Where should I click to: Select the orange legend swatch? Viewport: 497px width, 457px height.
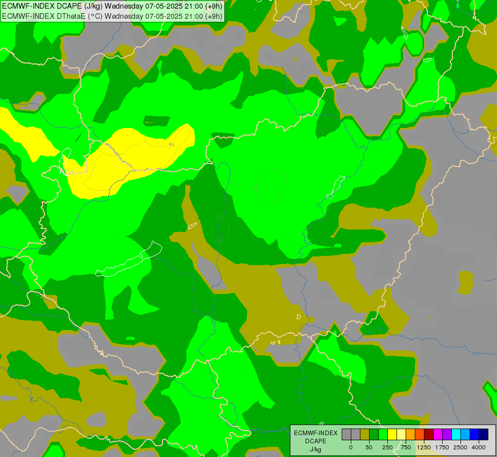pyautogui.click(x=411, y=434)
